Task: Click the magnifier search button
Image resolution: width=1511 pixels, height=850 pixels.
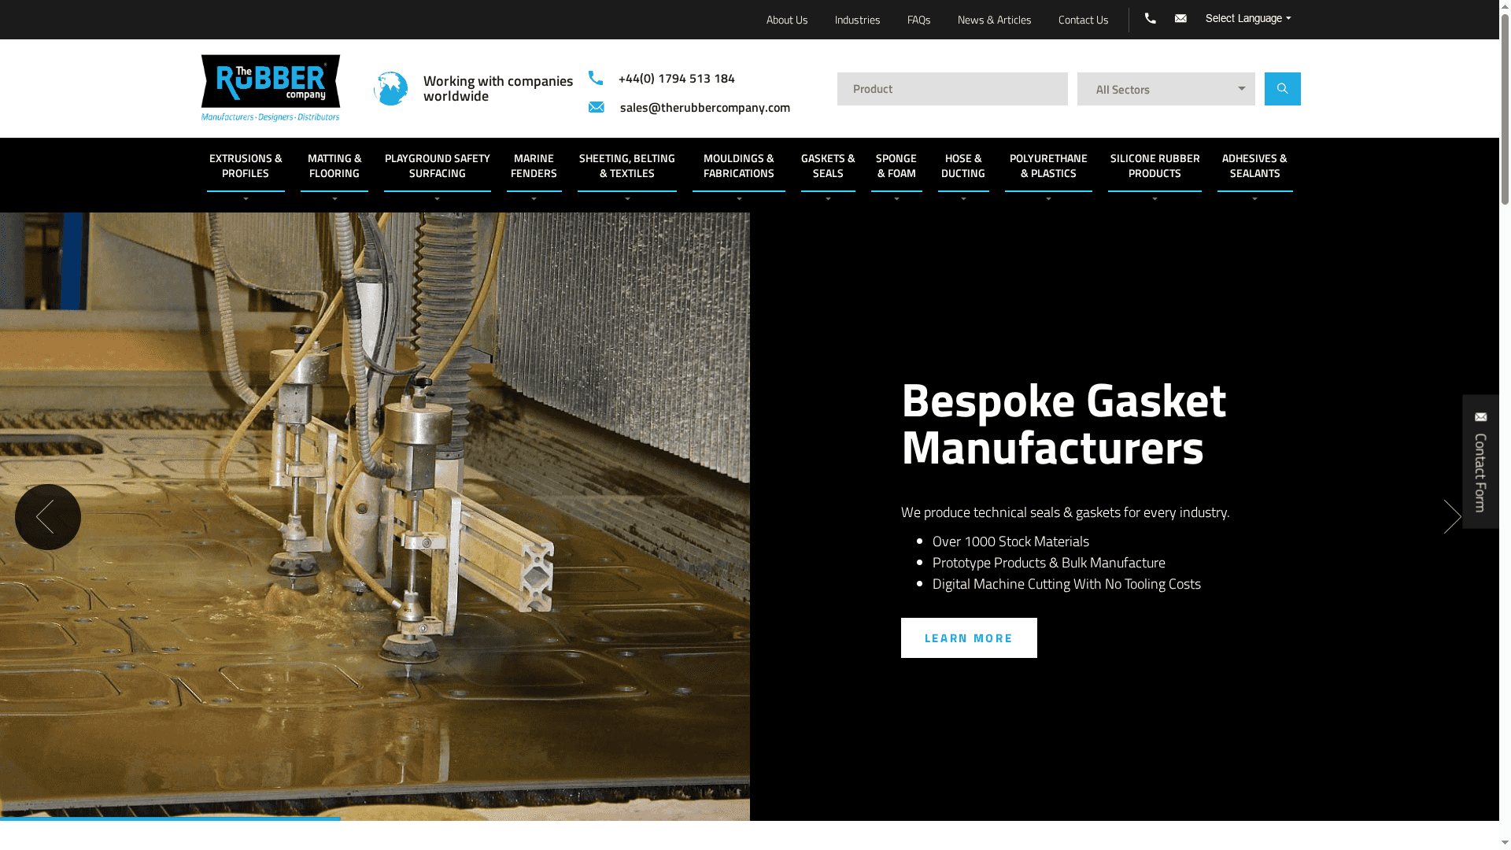Action: [x=1282, y=89]
